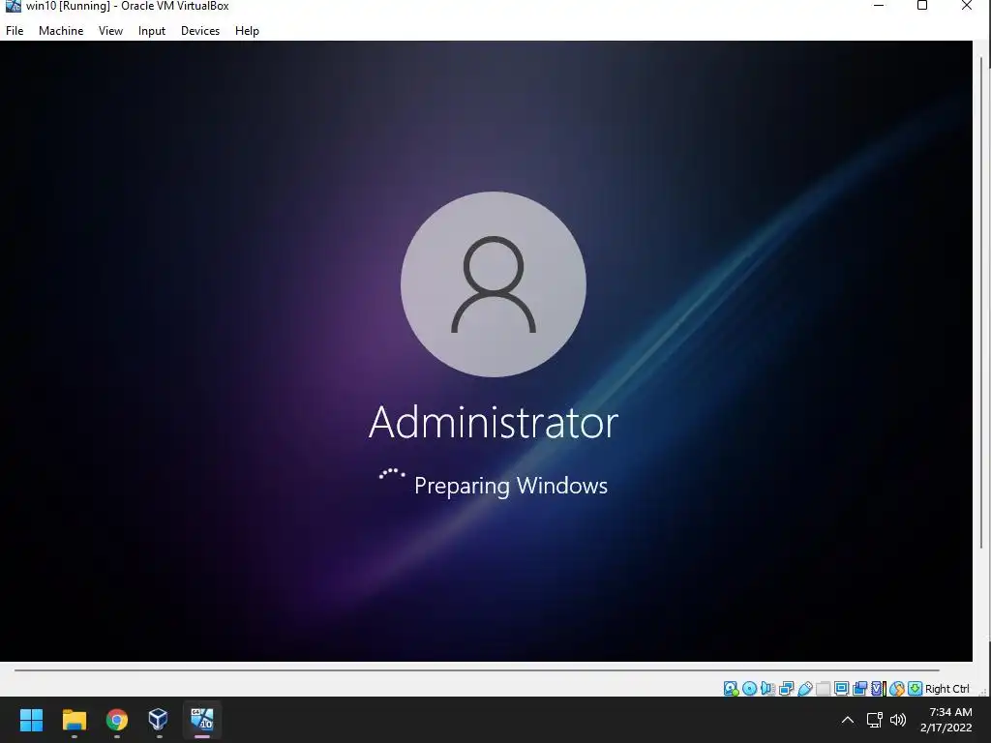This screenshot has height=743, width=991.
Task: Open network status tray icon
Action: 875,720
